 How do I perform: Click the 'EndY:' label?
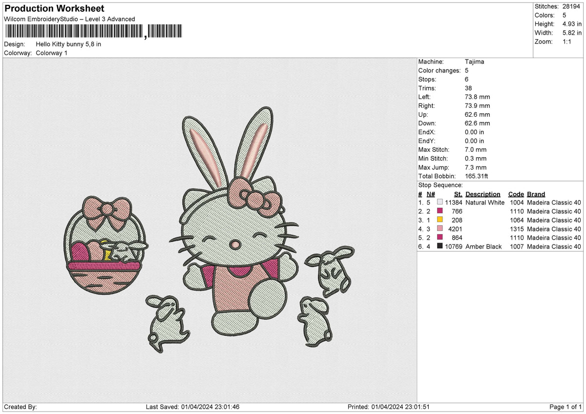point(427,141)
